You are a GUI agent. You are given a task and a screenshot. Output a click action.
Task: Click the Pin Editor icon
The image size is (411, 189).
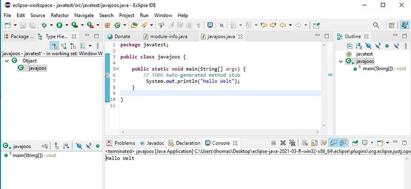click(x=316, y=25)
